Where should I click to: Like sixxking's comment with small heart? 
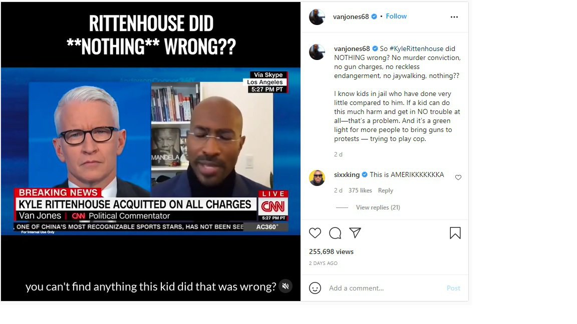coord(458,177)
